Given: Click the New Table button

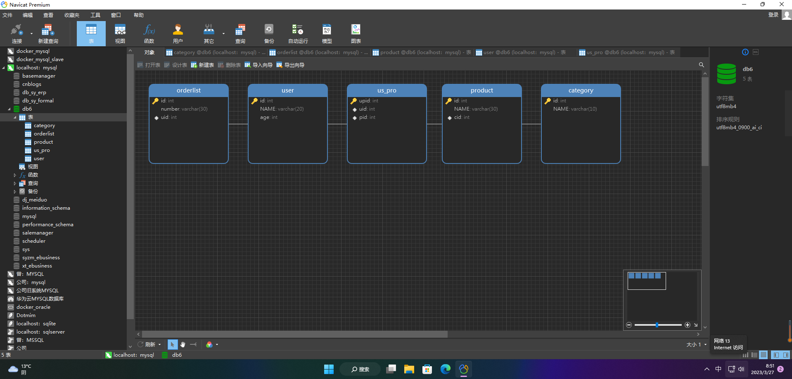Looking at the screenshot, I should (x=202, y=65).
